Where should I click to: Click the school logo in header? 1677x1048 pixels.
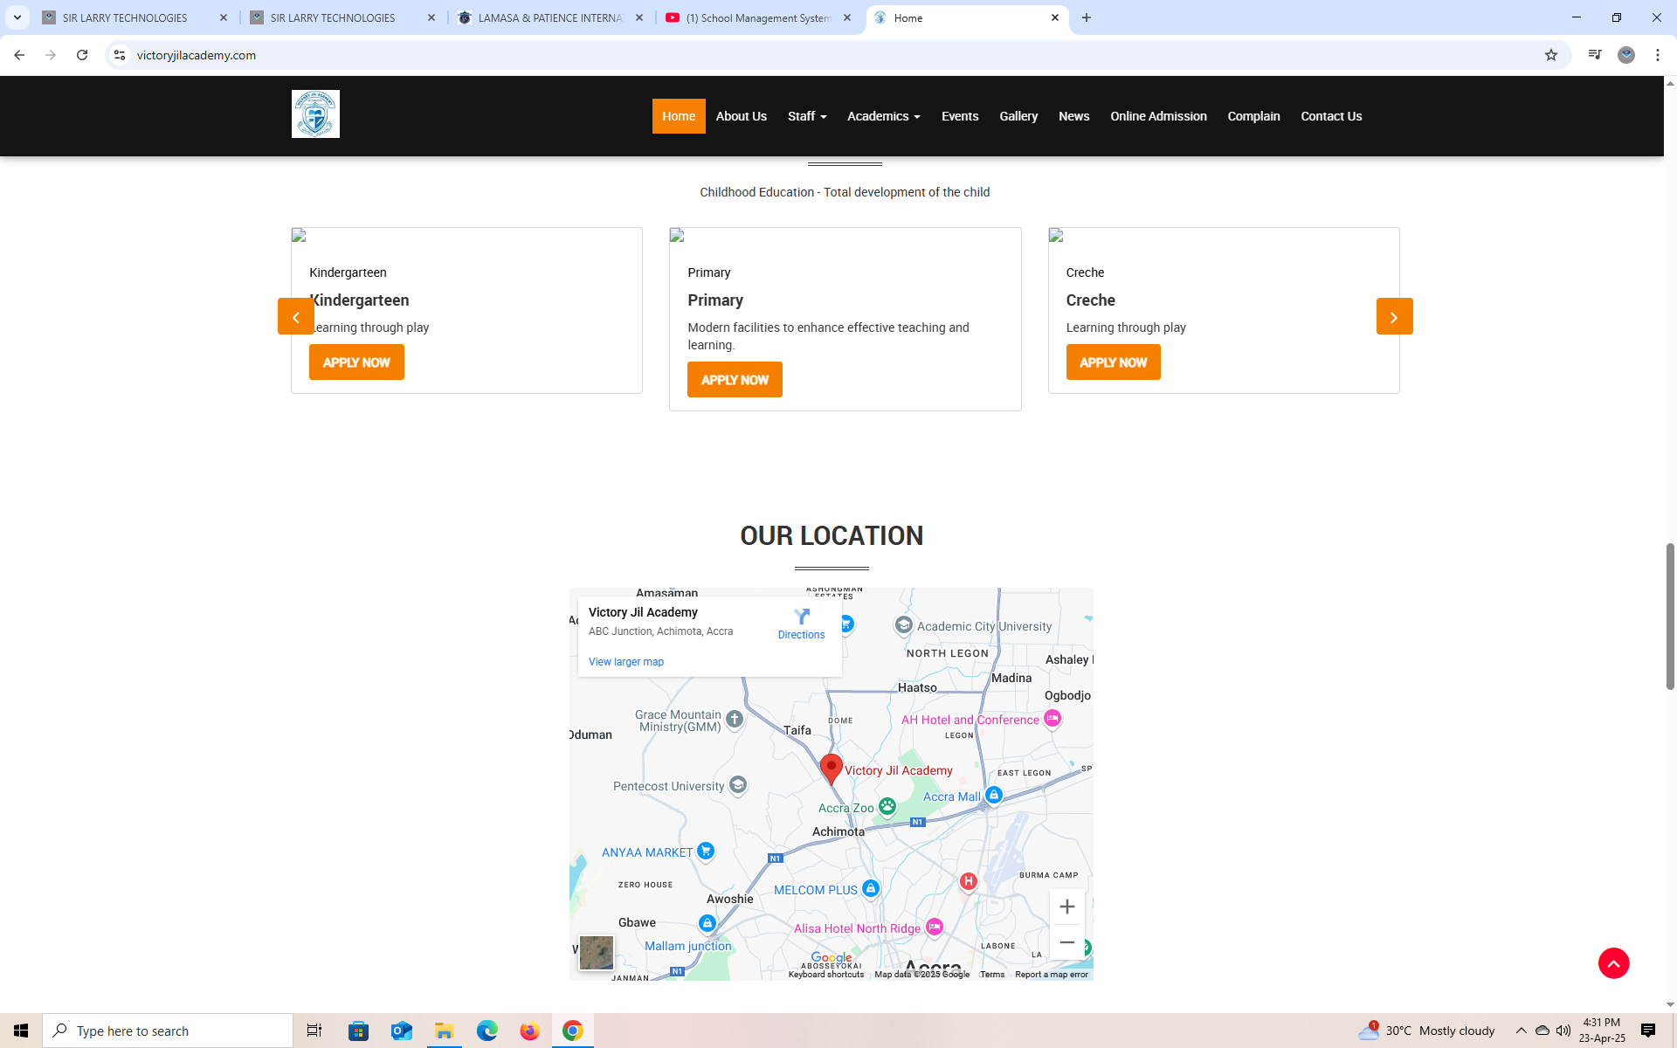(315, 114)
